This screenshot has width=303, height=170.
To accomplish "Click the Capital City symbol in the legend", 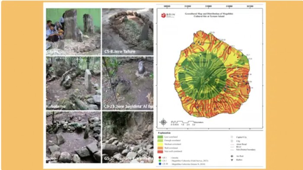I will [x=232, y=137].
